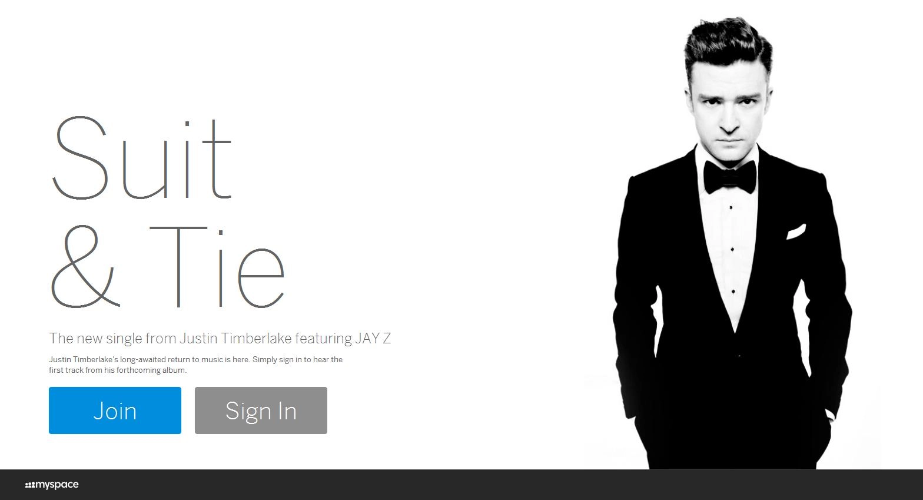
Task: Click "JAY Z" in the subtitle line
Action: pyautogui.click(x=373, y=338)
